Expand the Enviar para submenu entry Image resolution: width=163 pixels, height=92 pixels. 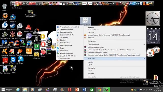click(115, 59)
